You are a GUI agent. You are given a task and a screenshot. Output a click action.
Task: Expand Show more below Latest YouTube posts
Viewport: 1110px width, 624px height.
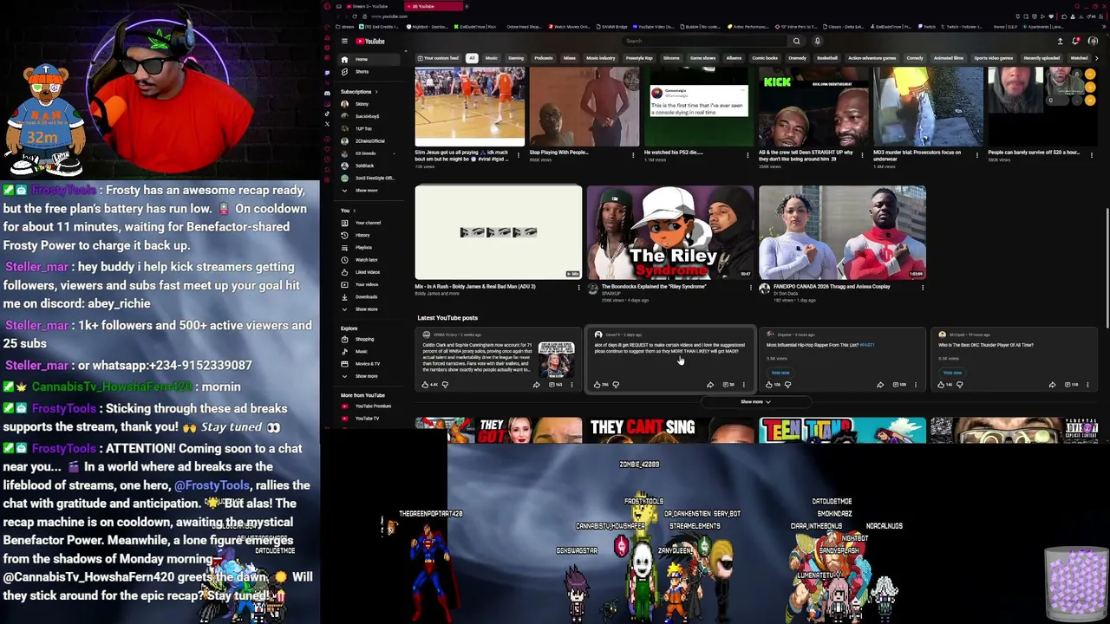click(755, 401)
